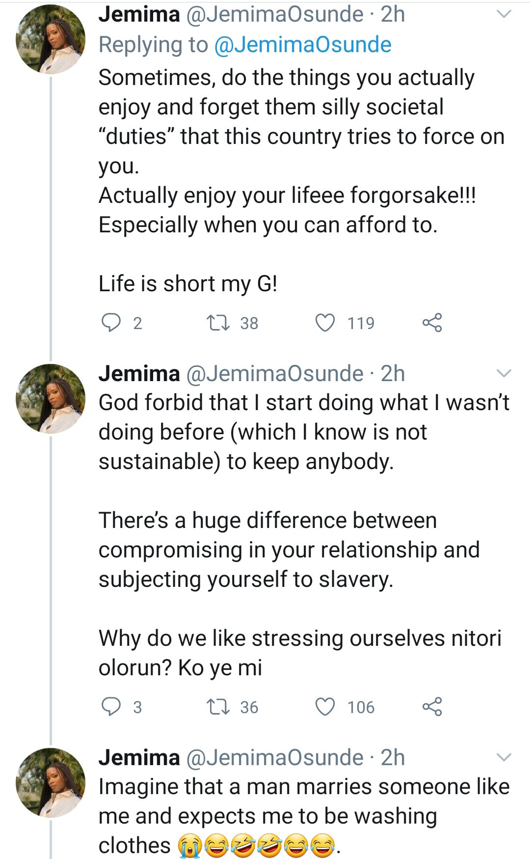Image resolution: width=530 pixels, height=859 pixels.
Task: Open the "Imagine that a man marries" tweet text
Action: click(x=294, y=815)
